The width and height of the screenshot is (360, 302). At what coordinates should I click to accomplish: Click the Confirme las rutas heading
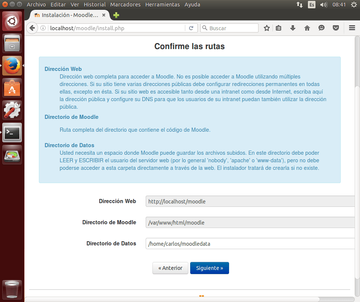point(189,46)
